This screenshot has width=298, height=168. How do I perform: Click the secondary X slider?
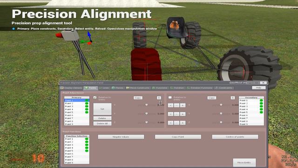click(x=221, y=105)
